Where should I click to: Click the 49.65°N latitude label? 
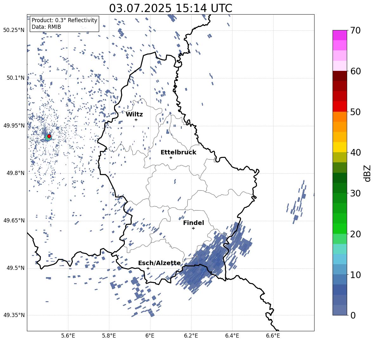coord(14,220)
